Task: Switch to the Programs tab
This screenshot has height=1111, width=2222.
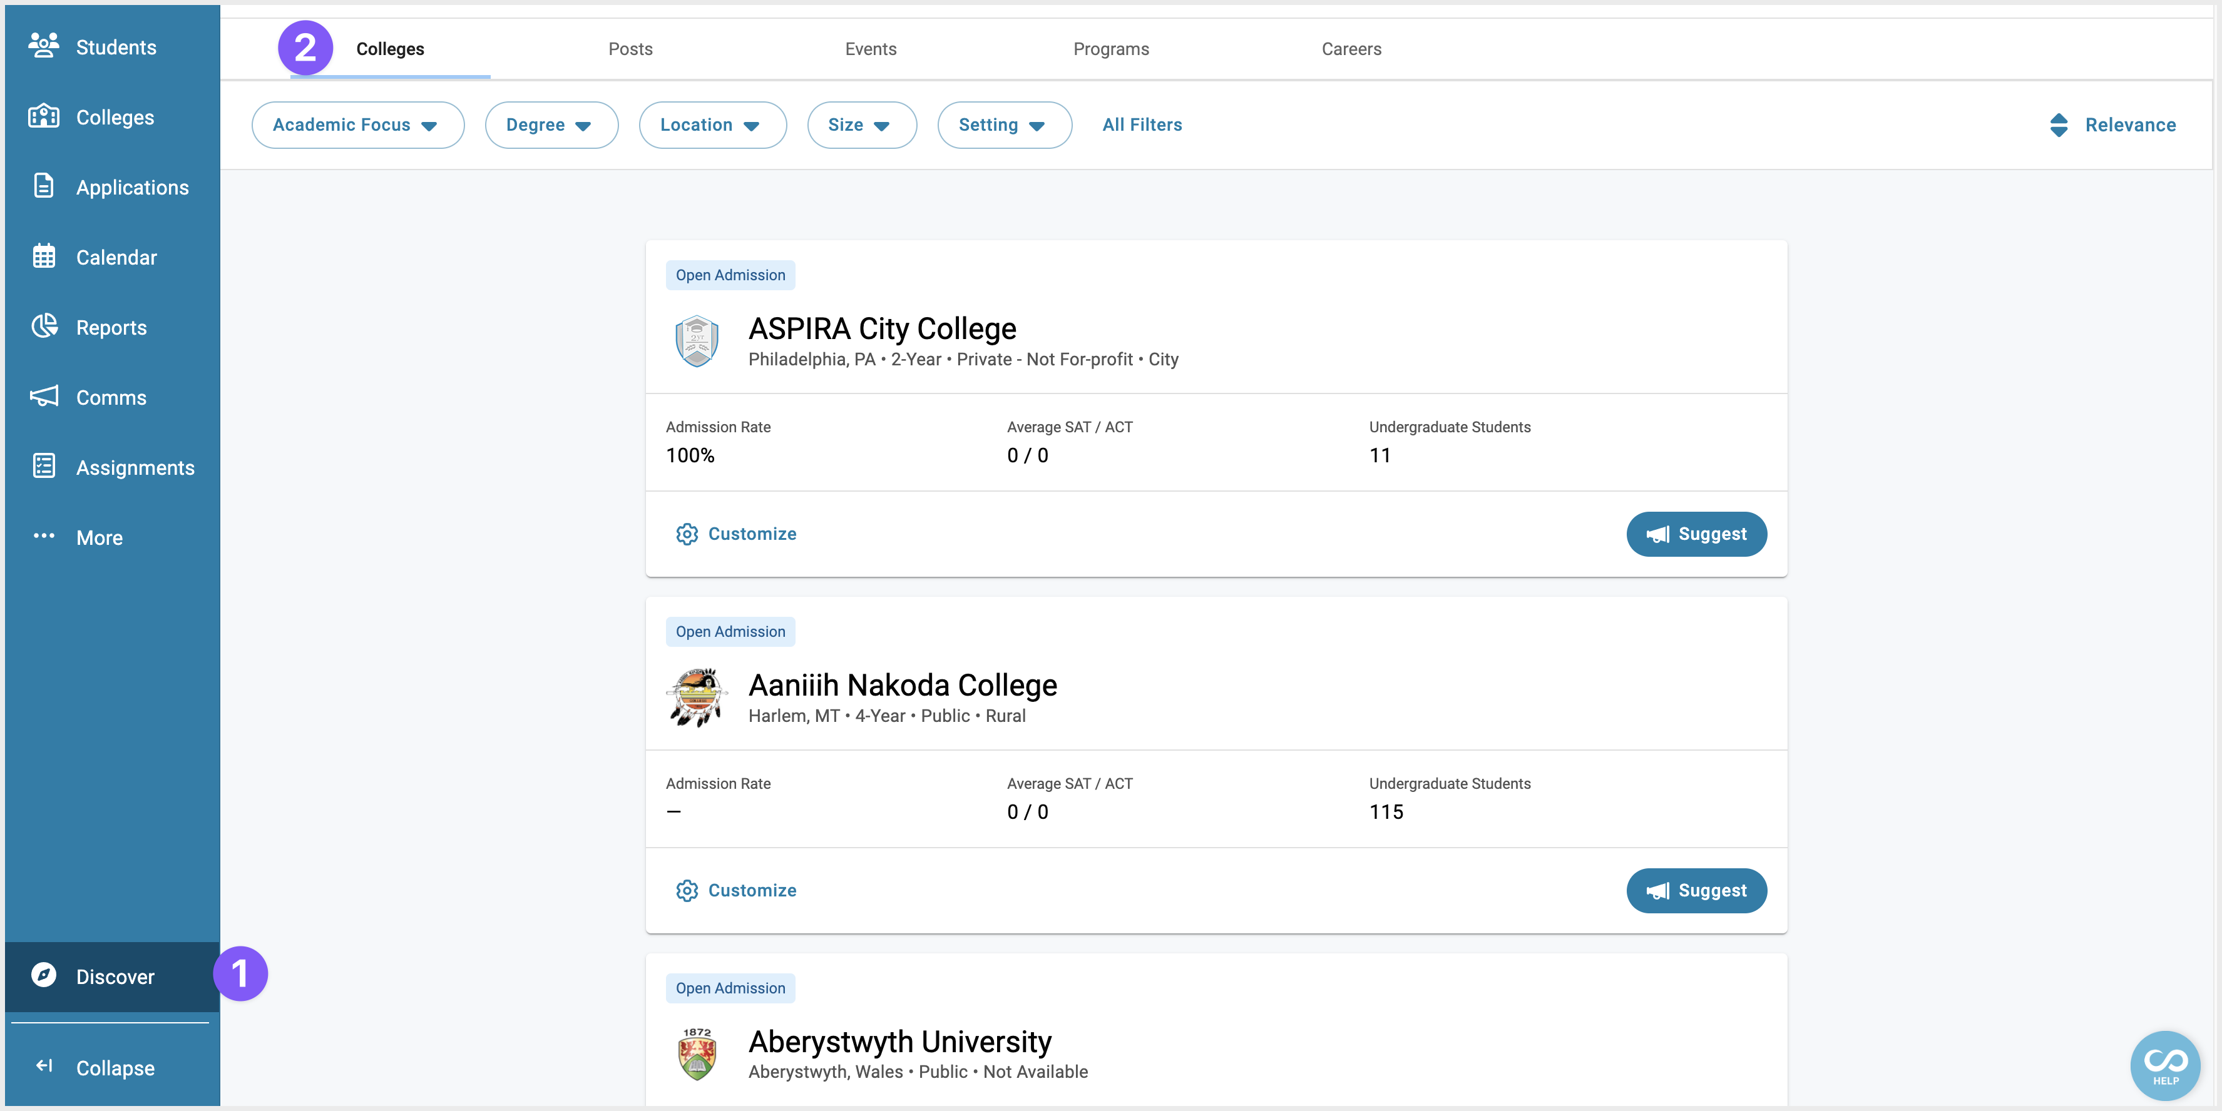Action: [x=1111, y=49]
